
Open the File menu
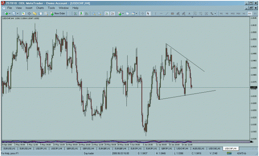[10, 8]
